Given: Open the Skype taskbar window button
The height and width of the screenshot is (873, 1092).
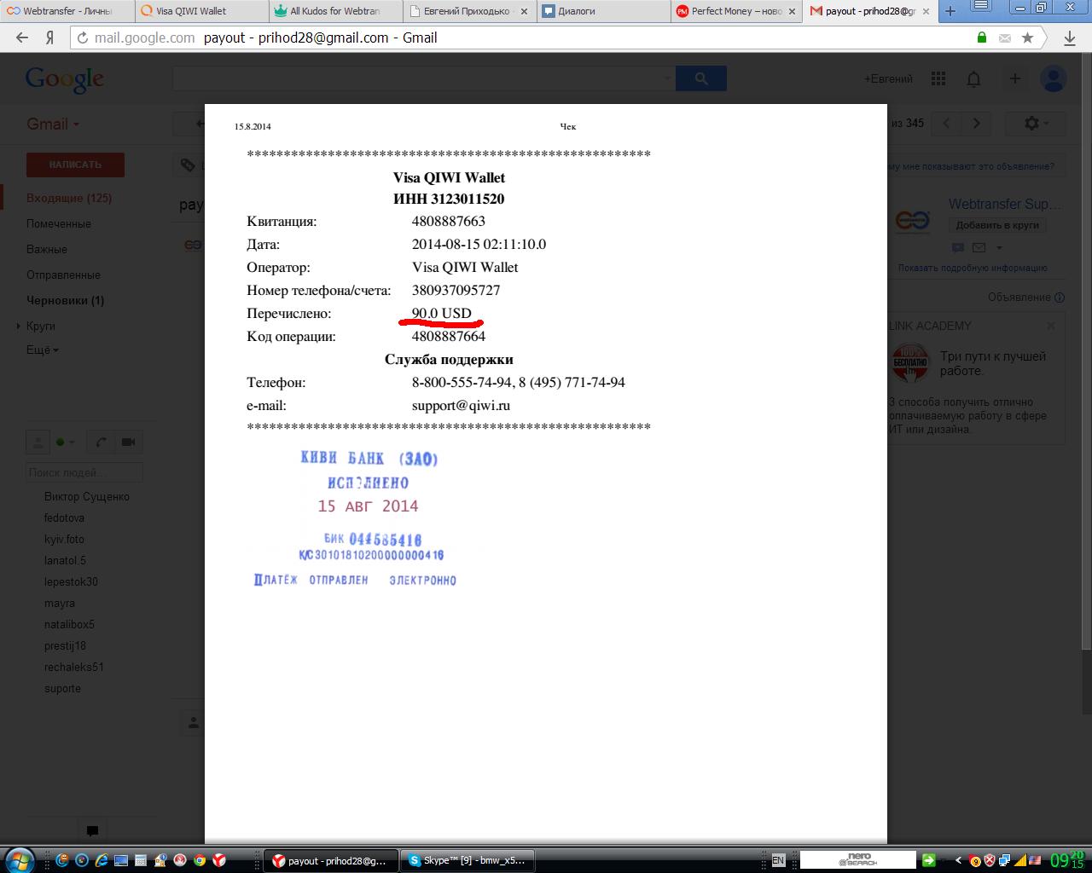Looking at the screenshot, I should [468, 861].
